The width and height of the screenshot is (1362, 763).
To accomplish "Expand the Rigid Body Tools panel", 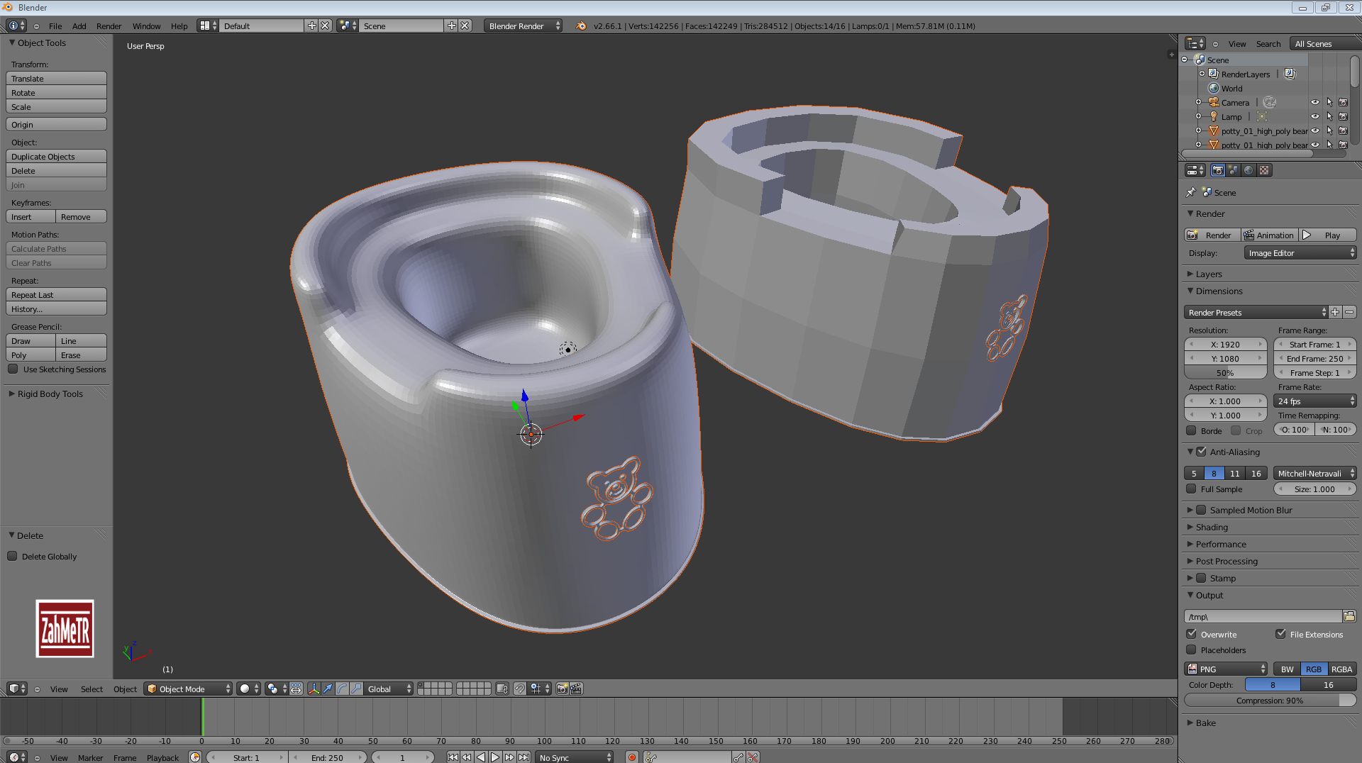I will (50, 394).
